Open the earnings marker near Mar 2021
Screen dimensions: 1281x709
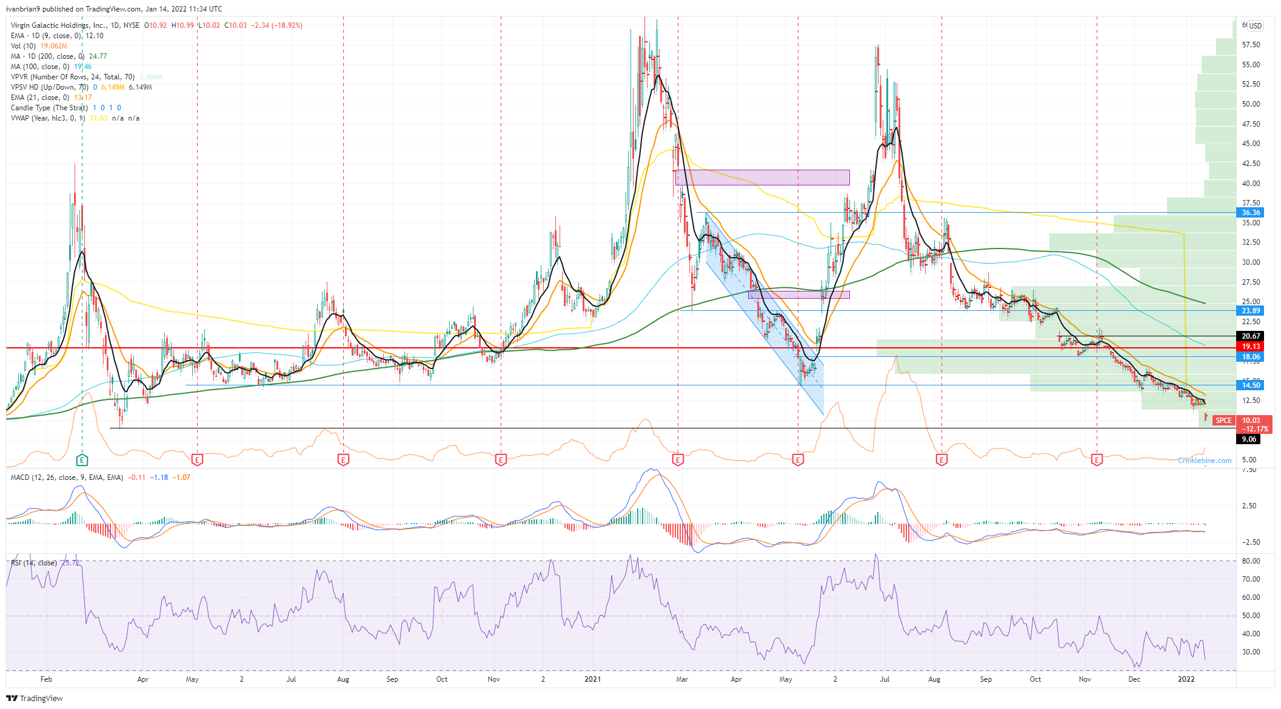[678, 460]
